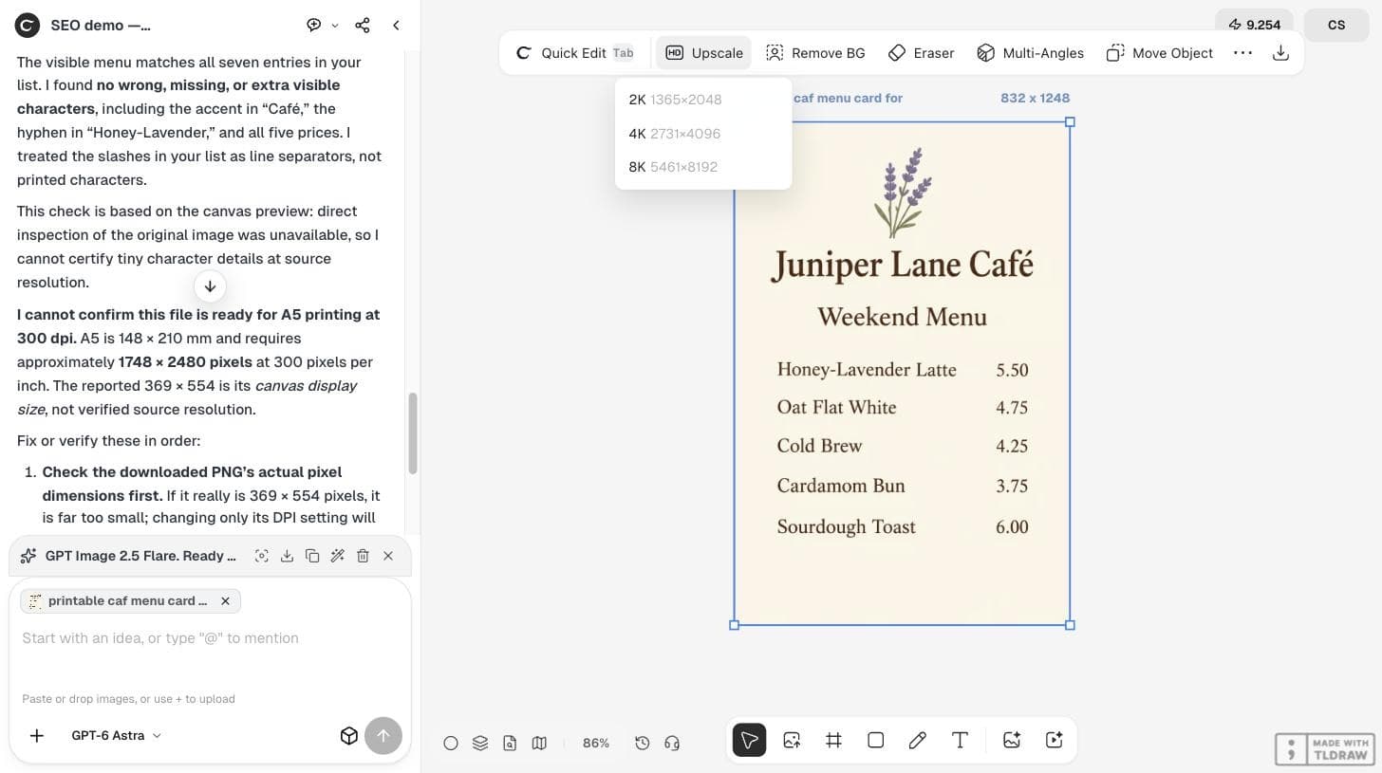Download the image from the top toolbar

tap(1280, 53)
